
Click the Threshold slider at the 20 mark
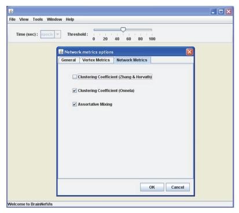point(105,30)
